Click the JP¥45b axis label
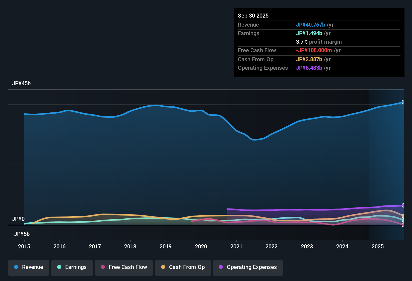Viewport: 412px width, 281px height. [22, 83]
